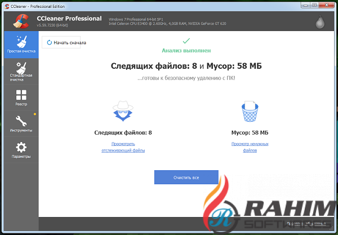Click the Анализ выполнен status text
This screenshot has height=235, width=338.
pyautogui.click(x=186, y=51)
